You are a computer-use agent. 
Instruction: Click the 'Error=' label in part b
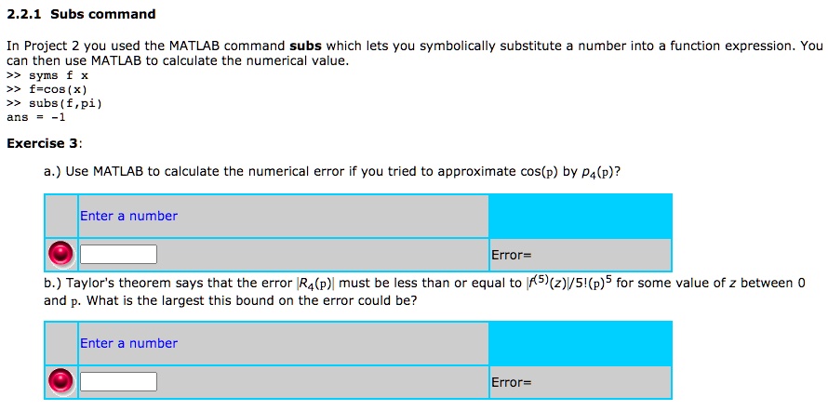click(510, 382)
